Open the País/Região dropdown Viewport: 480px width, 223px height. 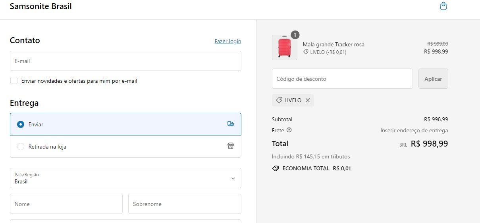click(x=125, y=178)
